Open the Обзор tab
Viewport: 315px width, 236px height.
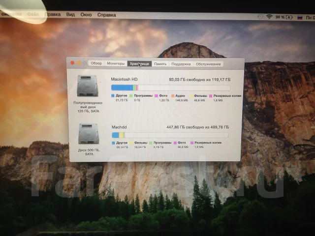[96, 63]
